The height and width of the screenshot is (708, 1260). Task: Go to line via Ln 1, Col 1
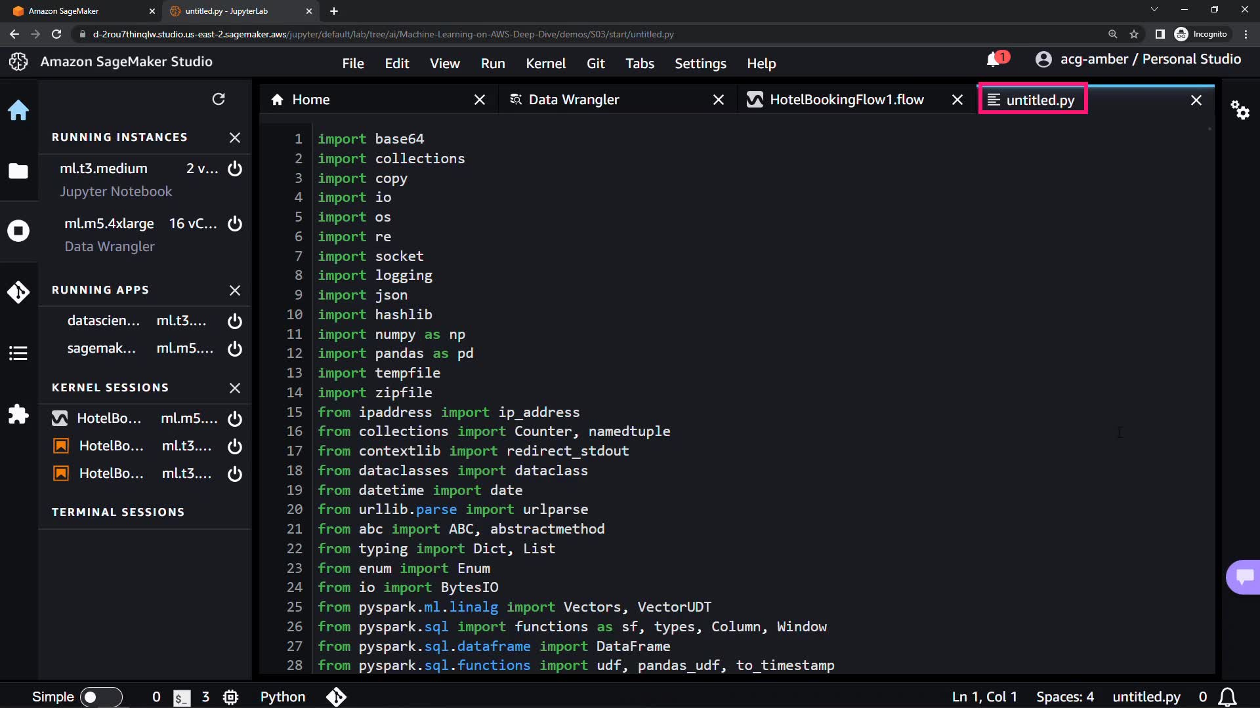click(984, 697)
